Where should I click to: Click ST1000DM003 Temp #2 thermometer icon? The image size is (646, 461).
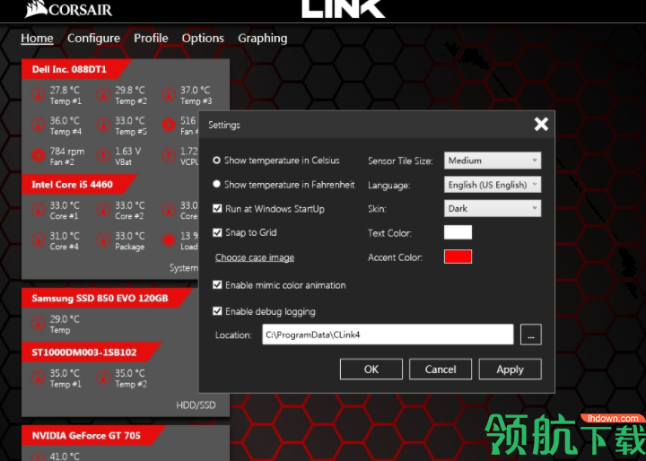(x=103, y=378)
